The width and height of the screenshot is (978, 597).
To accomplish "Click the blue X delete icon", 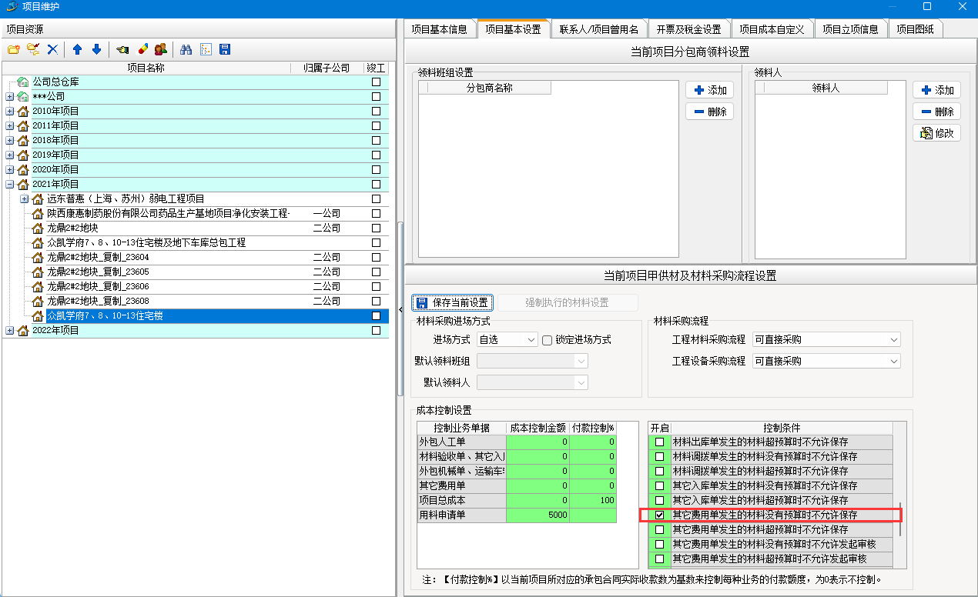I will [x=52, y=49].
